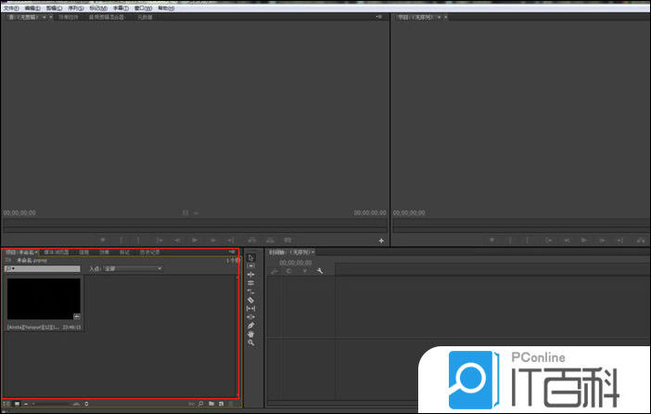
Task: Open the 文件 (File) menu
Action: (x=11, y=6)
